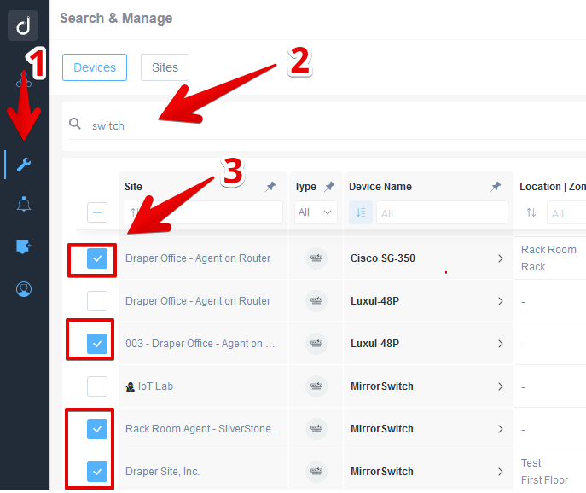This screenshot has height=493, width=586.
Task: Check the IoT Lab row checkbox
Action: click(x=97, y=386)
